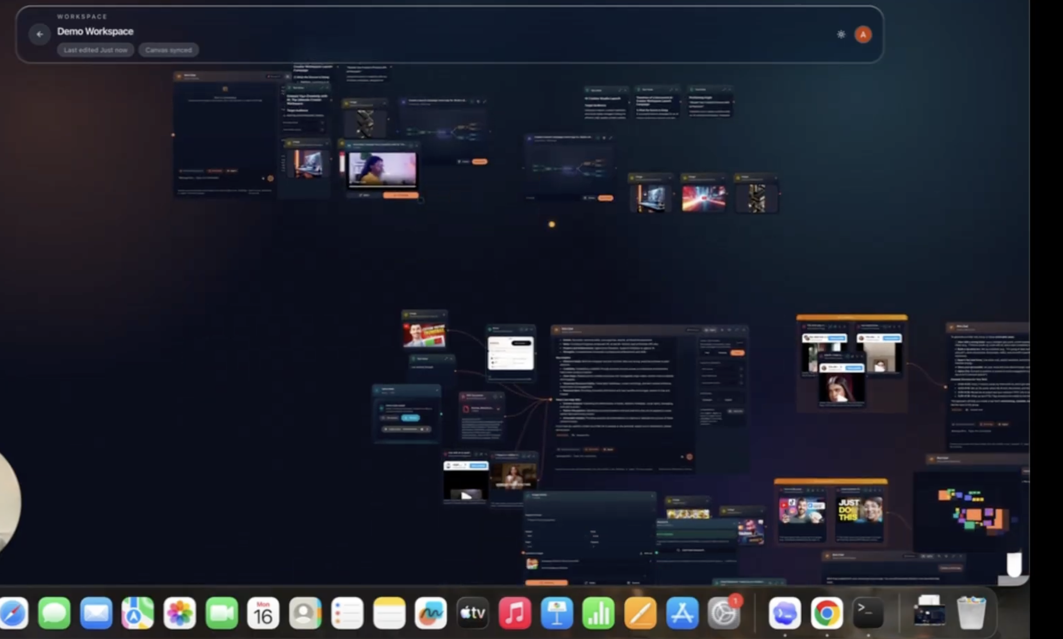Click orange header bar above three social clips
This screenshot has height=639, width=1063.
852,318
